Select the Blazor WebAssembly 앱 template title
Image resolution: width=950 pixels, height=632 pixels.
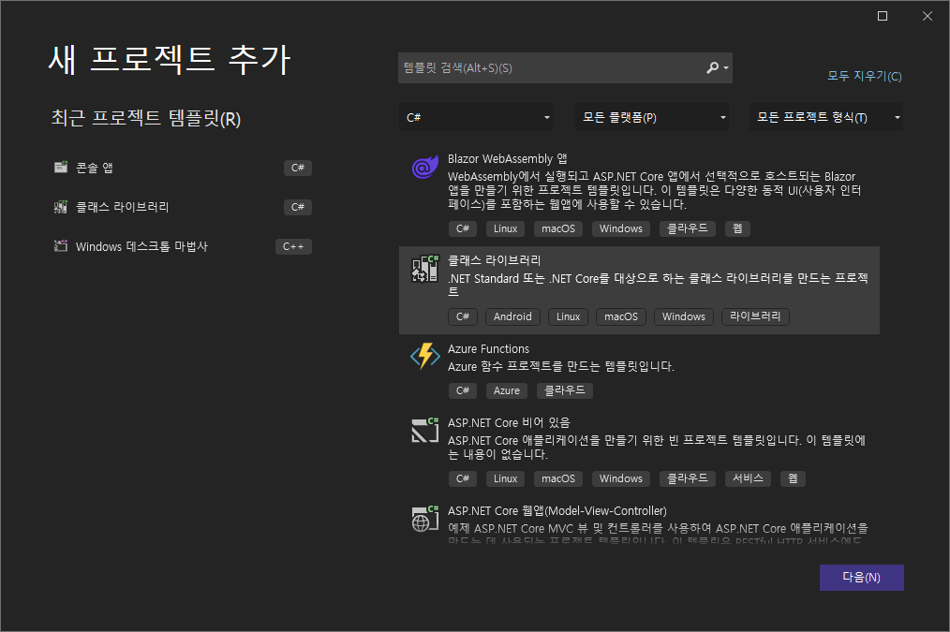(508, 158)
